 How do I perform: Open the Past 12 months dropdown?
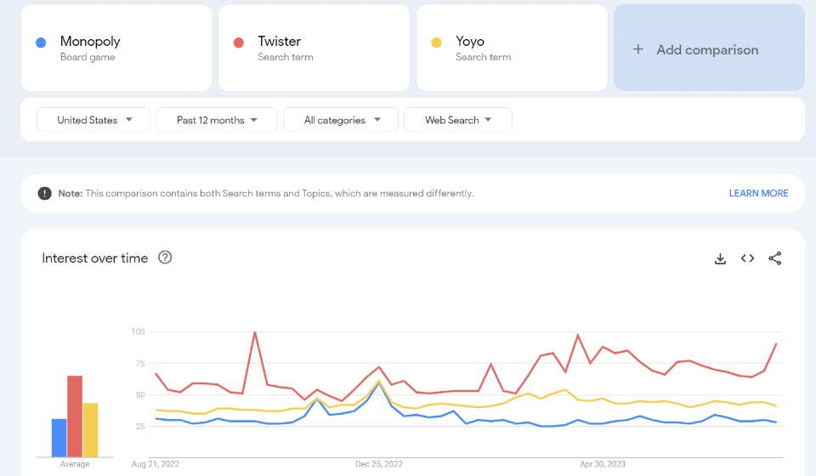pos(217,120)
